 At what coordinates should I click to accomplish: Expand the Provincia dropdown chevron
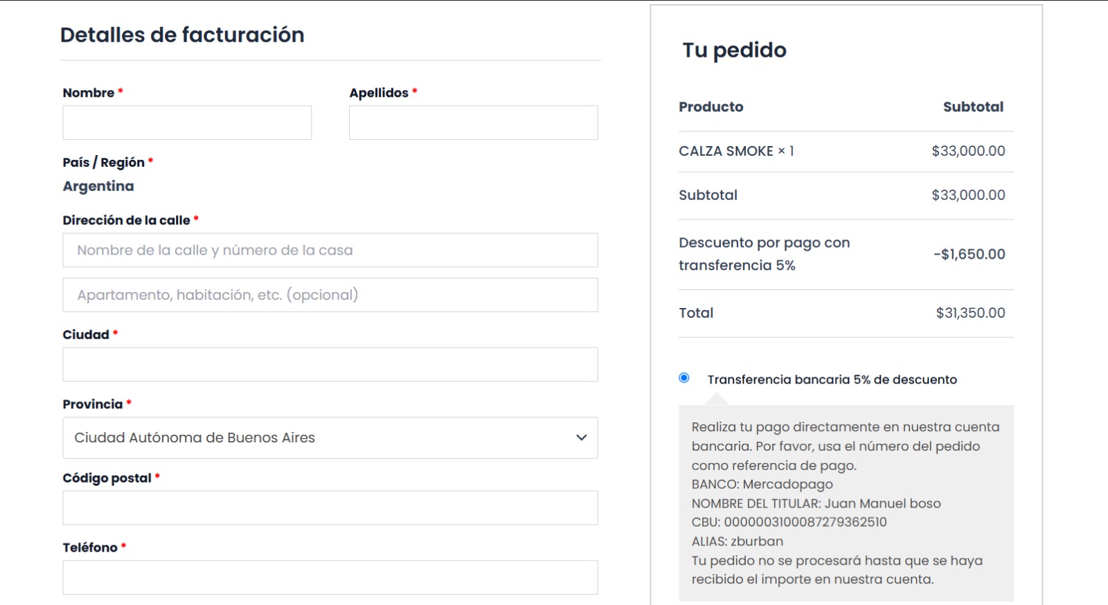pyautogui.click(x=581, y=437)
